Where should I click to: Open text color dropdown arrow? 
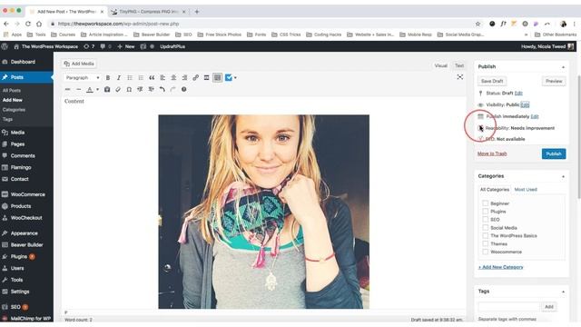[97, 89]
